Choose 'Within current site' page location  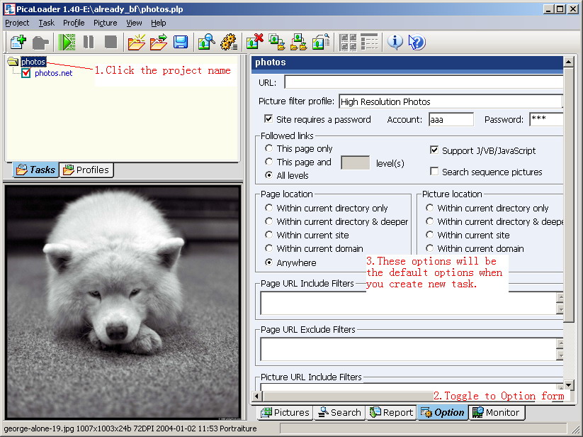268,235
